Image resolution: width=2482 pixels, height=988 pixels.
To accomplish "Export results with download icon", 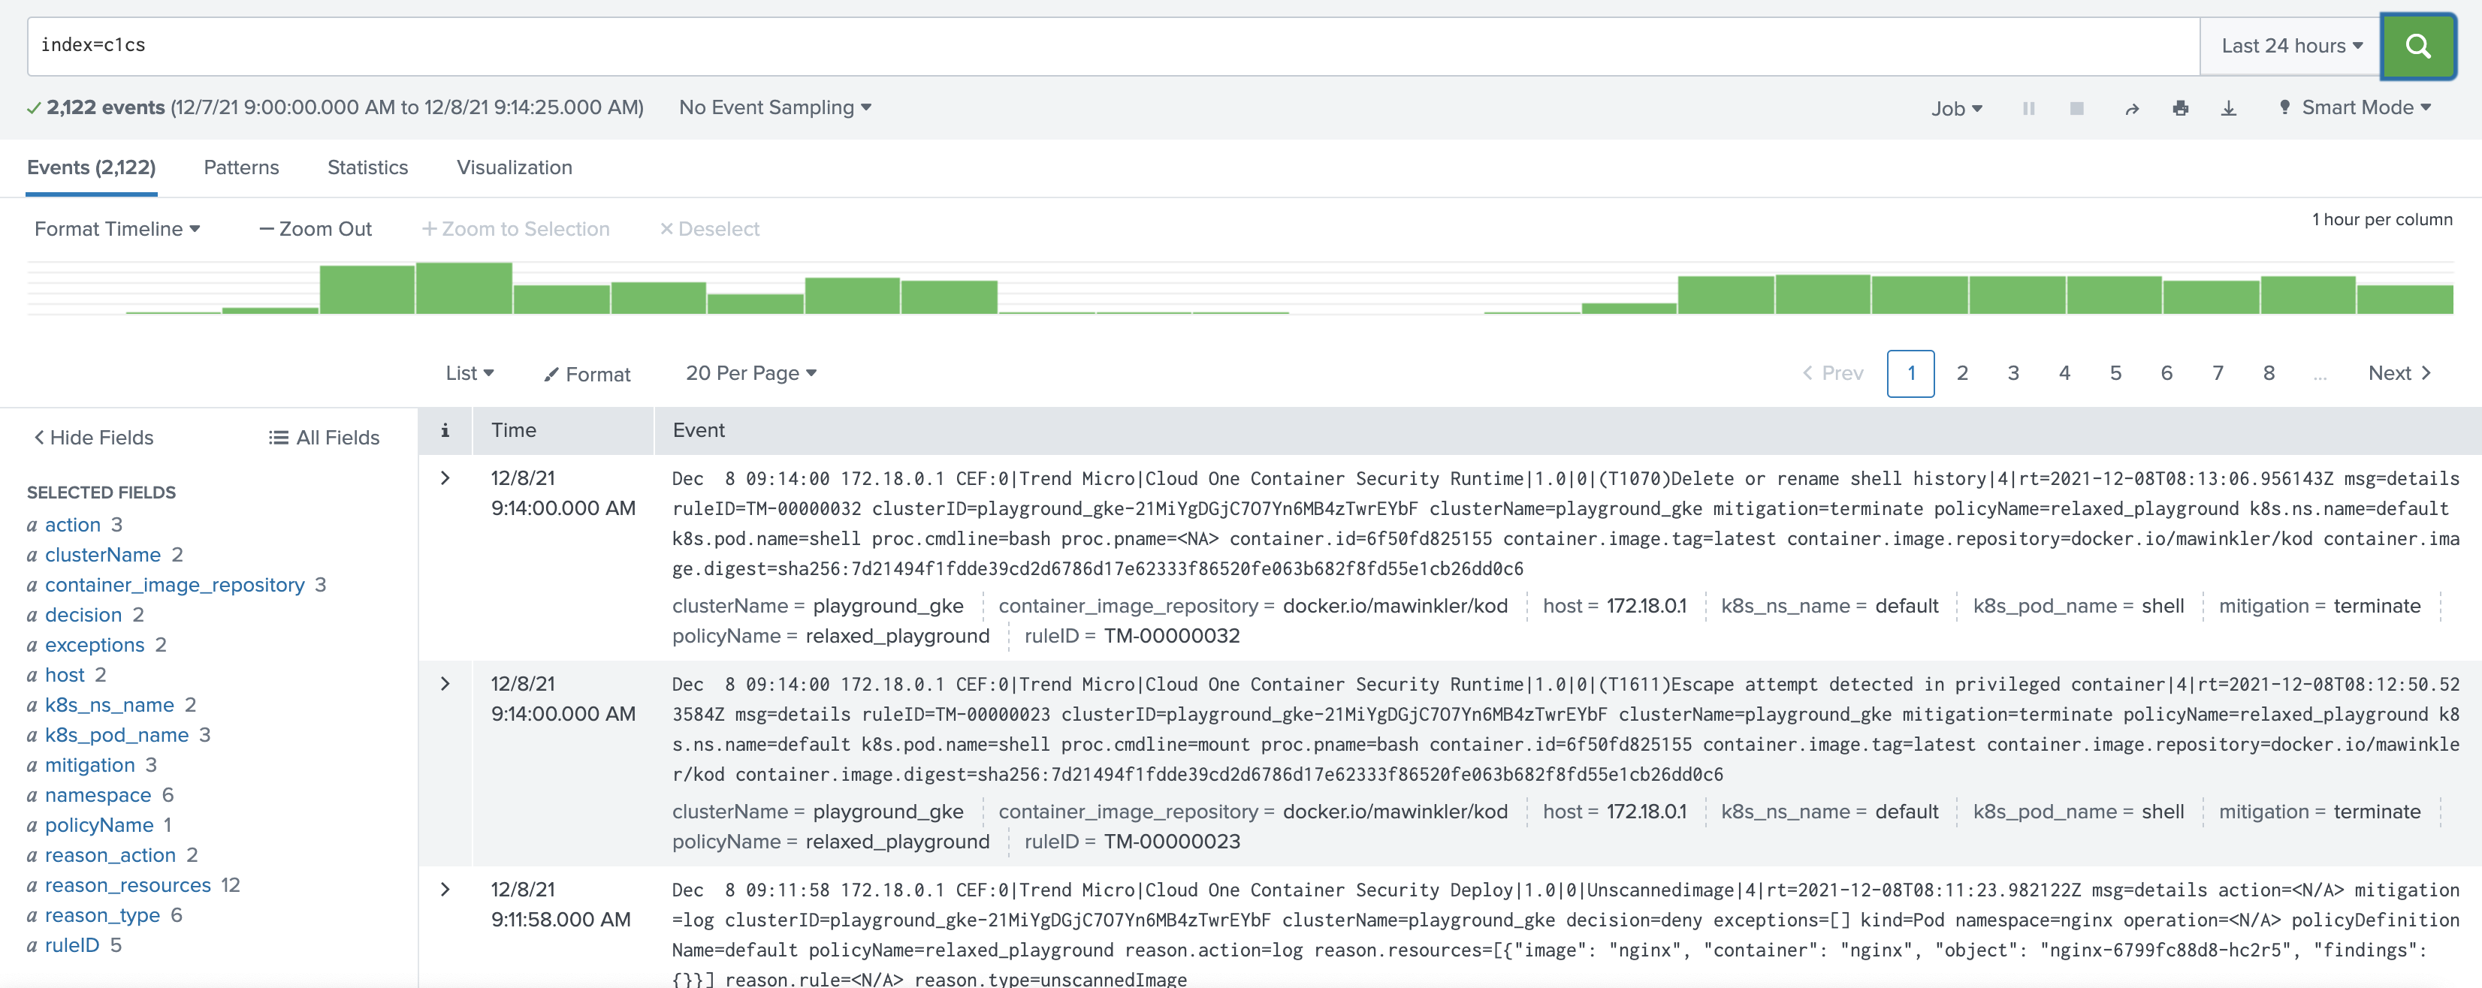I will pyautogui.click(x=2229, y=109).
